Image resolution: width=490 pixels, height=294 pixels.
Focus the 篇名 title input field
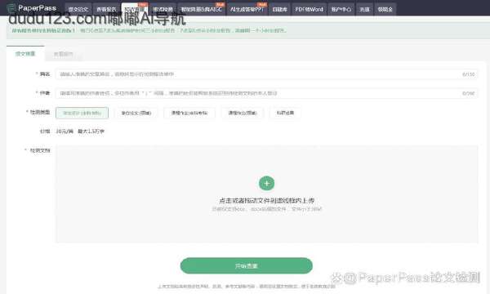(266, 74)
